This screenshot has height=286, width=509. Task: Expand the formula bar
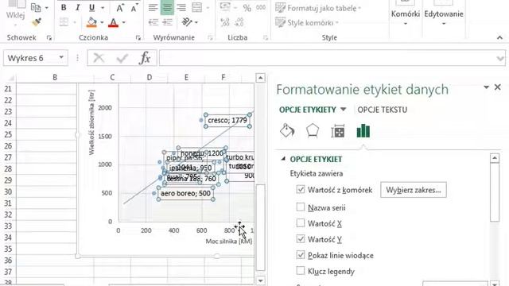500,58
